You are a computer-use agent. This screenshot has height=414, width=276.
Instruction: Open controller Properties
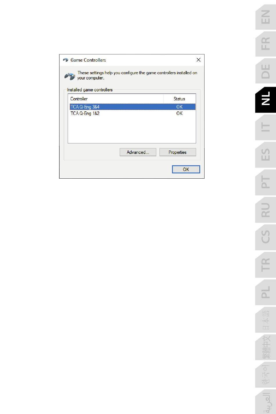tap(178, 152)
